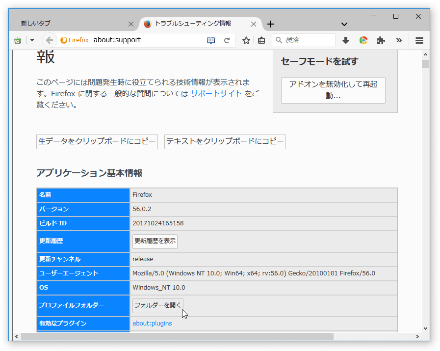Click 更新履歴を表示 button
The height and width of the screenshot is (351, 440).
tap(155, 241)
